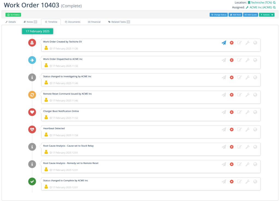
Task: Click the magnifier icon next to Techniche (TCN)
Action: click(x=274, y=2)
